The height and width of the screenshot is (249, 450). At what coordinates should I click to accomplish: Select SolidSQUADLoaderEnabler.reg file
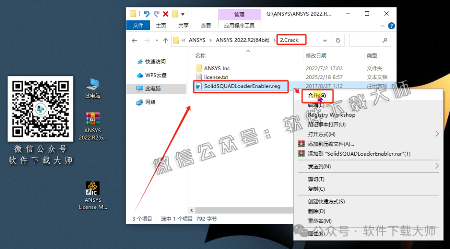pyautogui.click(x=242, y=86)
